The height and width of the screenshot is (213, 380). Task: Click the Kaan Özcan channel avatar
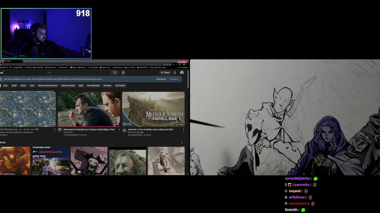pyautogui.click(x=60, y=130)
